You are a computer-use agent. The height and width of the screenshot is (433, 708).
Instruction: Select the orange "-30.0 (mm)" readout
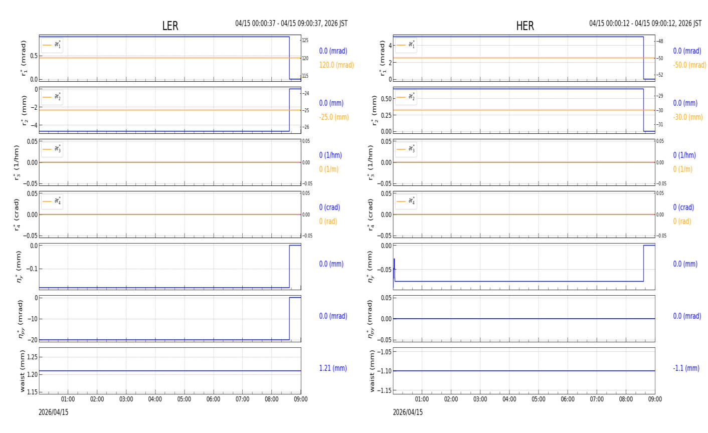tap(688, 117)
